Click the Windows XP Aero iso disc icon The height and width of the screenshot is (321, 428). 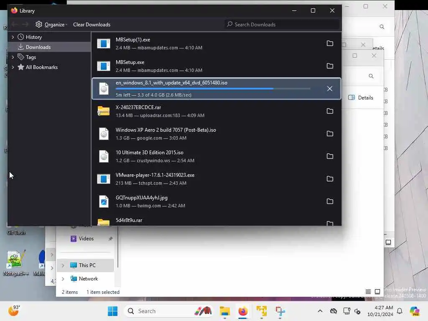(x=104, y=134)
